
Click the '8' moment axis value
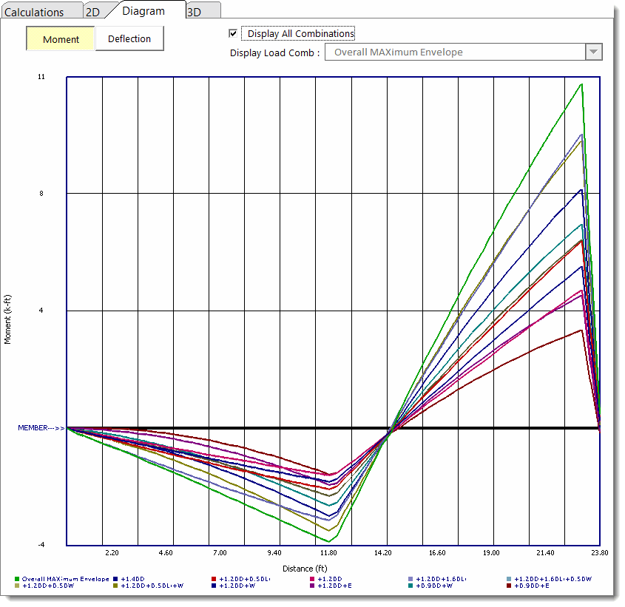click(41, 194)
